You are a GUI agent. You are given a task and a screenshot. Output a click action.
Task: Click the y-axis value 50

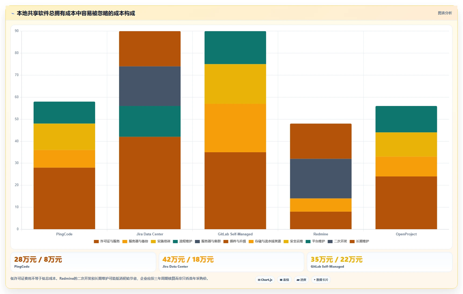pyautogui.click(x=17, y=119)
